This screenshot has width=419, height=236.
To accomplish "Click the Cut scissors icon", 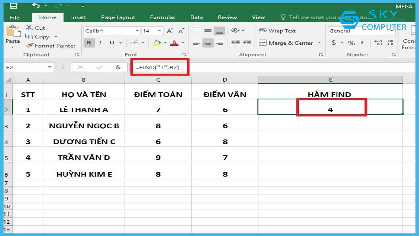I will coord(29,28).
